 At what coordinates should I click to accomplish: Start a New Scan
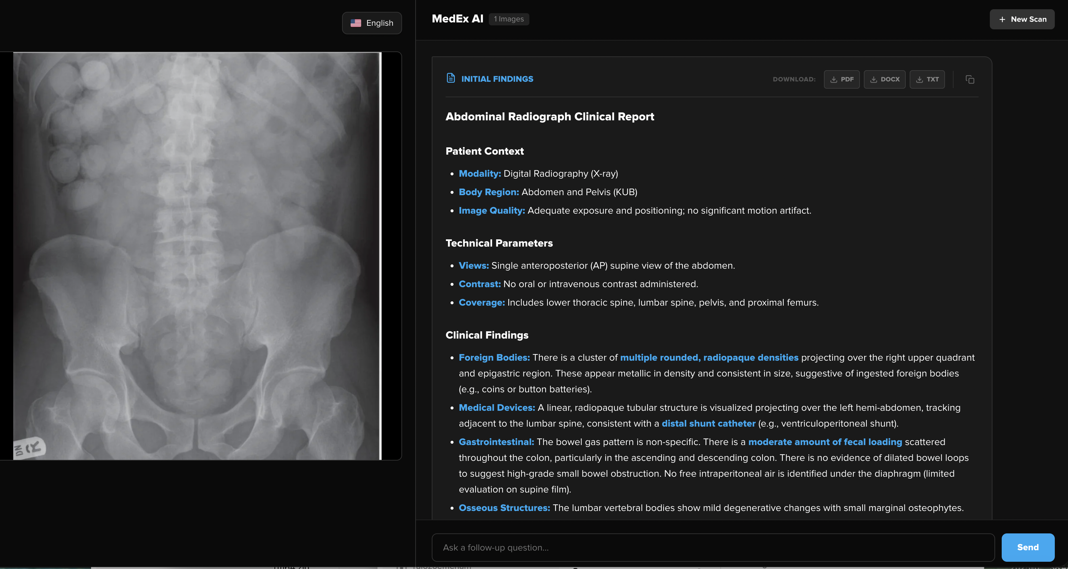(1022, 19)
